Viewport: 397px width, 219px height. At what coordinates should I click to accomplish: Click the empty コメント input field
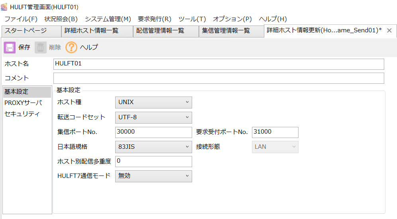pyautogui.click(x=219, y=78)
